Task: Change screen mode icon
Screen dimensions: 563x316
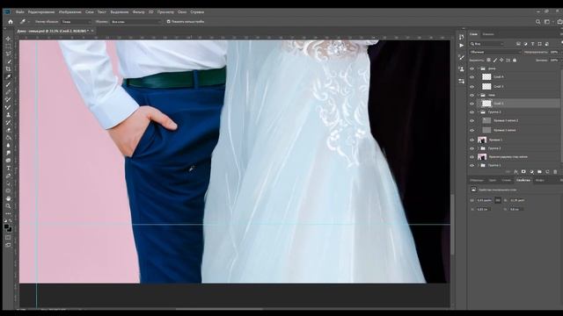Action: [x=8, y=245]
